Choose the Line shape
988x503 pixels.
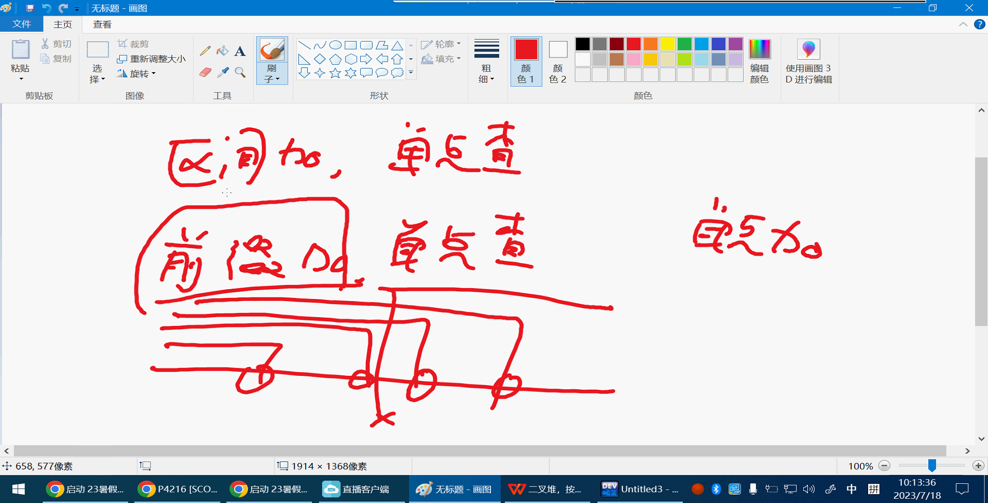[305, 45]
